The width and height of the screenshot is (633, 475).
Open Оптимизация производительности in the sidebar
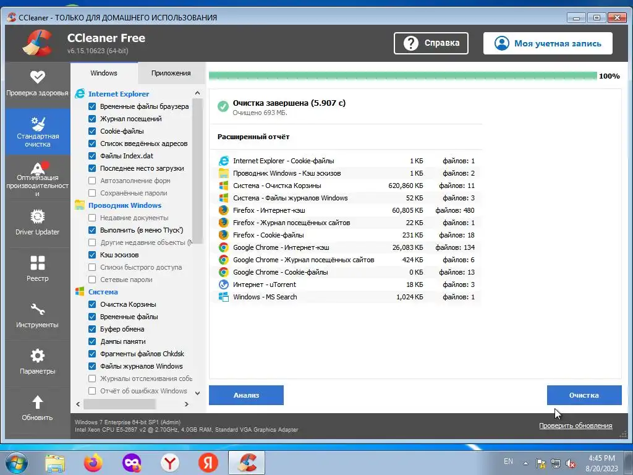click(x=38, y=178)
